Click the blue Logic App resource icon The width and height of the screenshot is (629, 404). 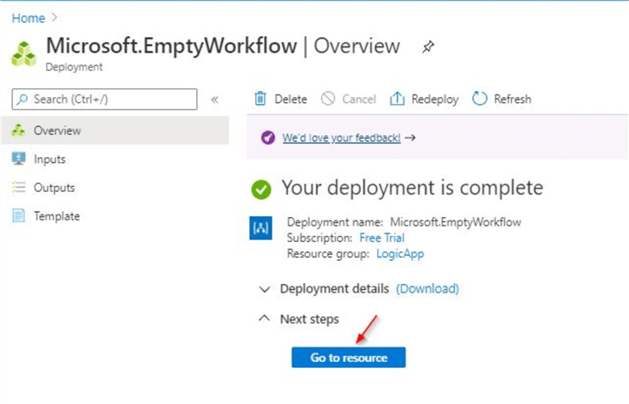click(x=261, y=228)
